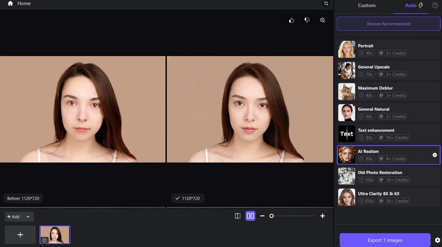Select the Old Photo Restoration model
Viewport: 442px width, 247px height.
[389, 176]
